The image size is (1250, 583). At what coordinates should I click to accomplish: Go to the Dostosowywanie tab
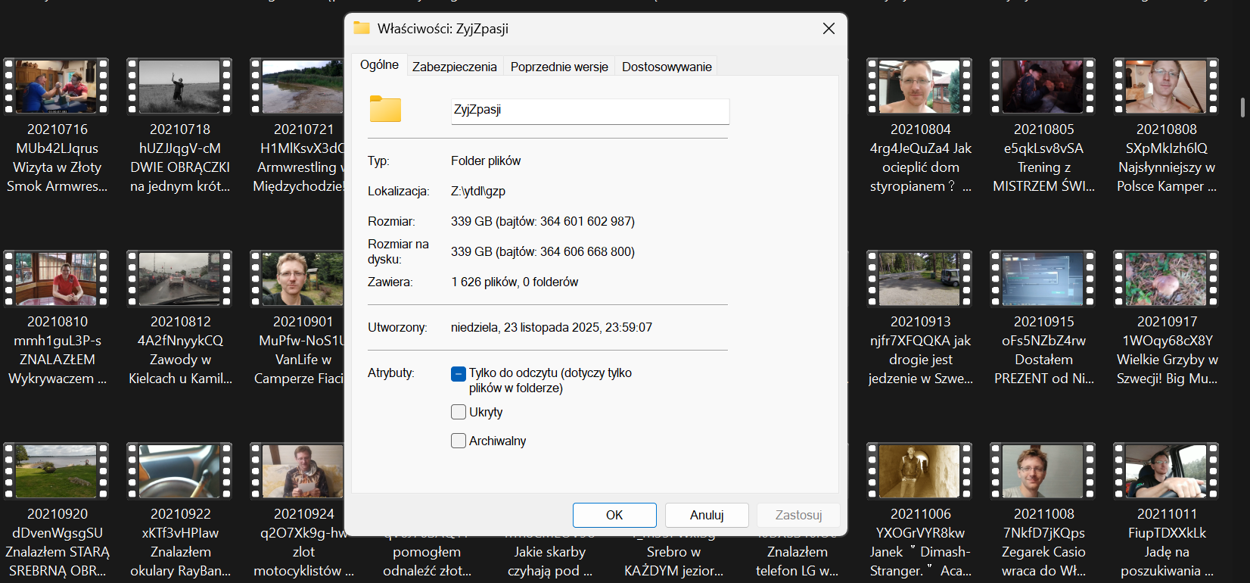[667, 67]
